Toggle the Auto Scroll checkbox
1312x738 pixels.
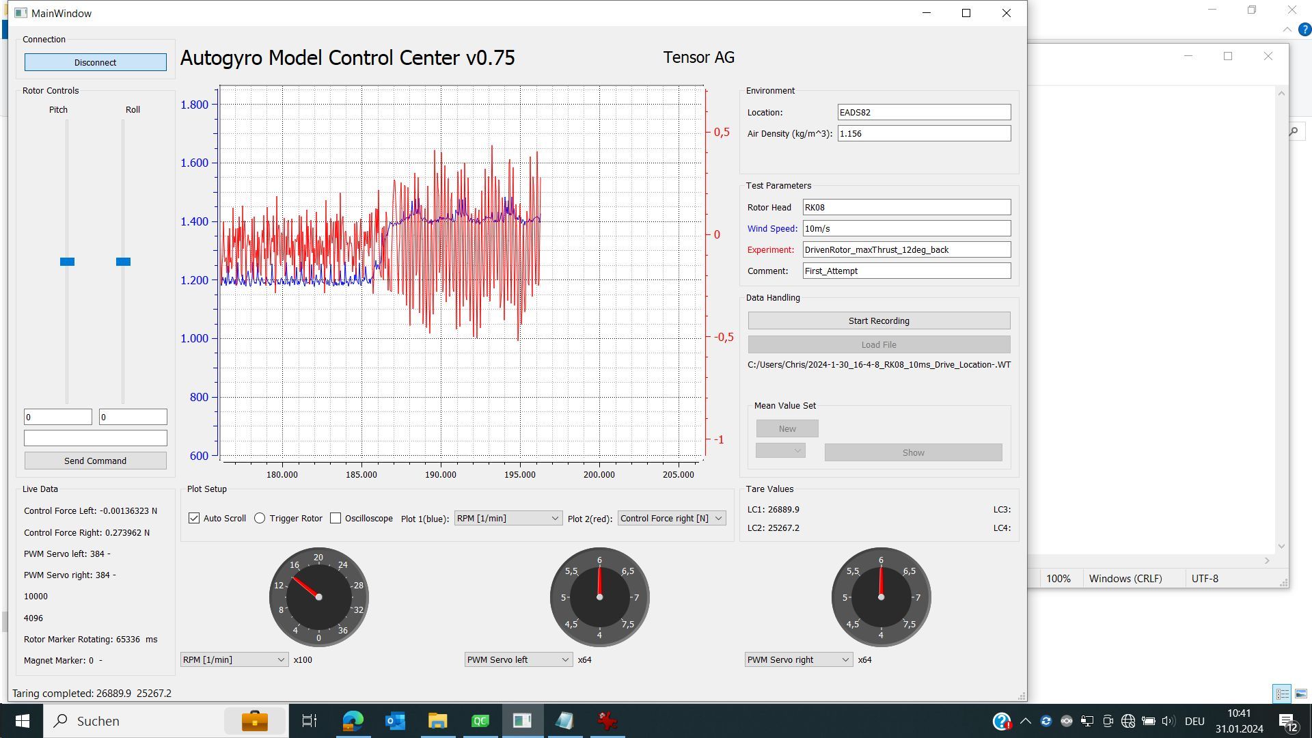(194, 519)
